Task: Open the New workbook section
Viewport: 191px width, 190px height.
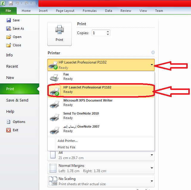Action: coord(10,78)
